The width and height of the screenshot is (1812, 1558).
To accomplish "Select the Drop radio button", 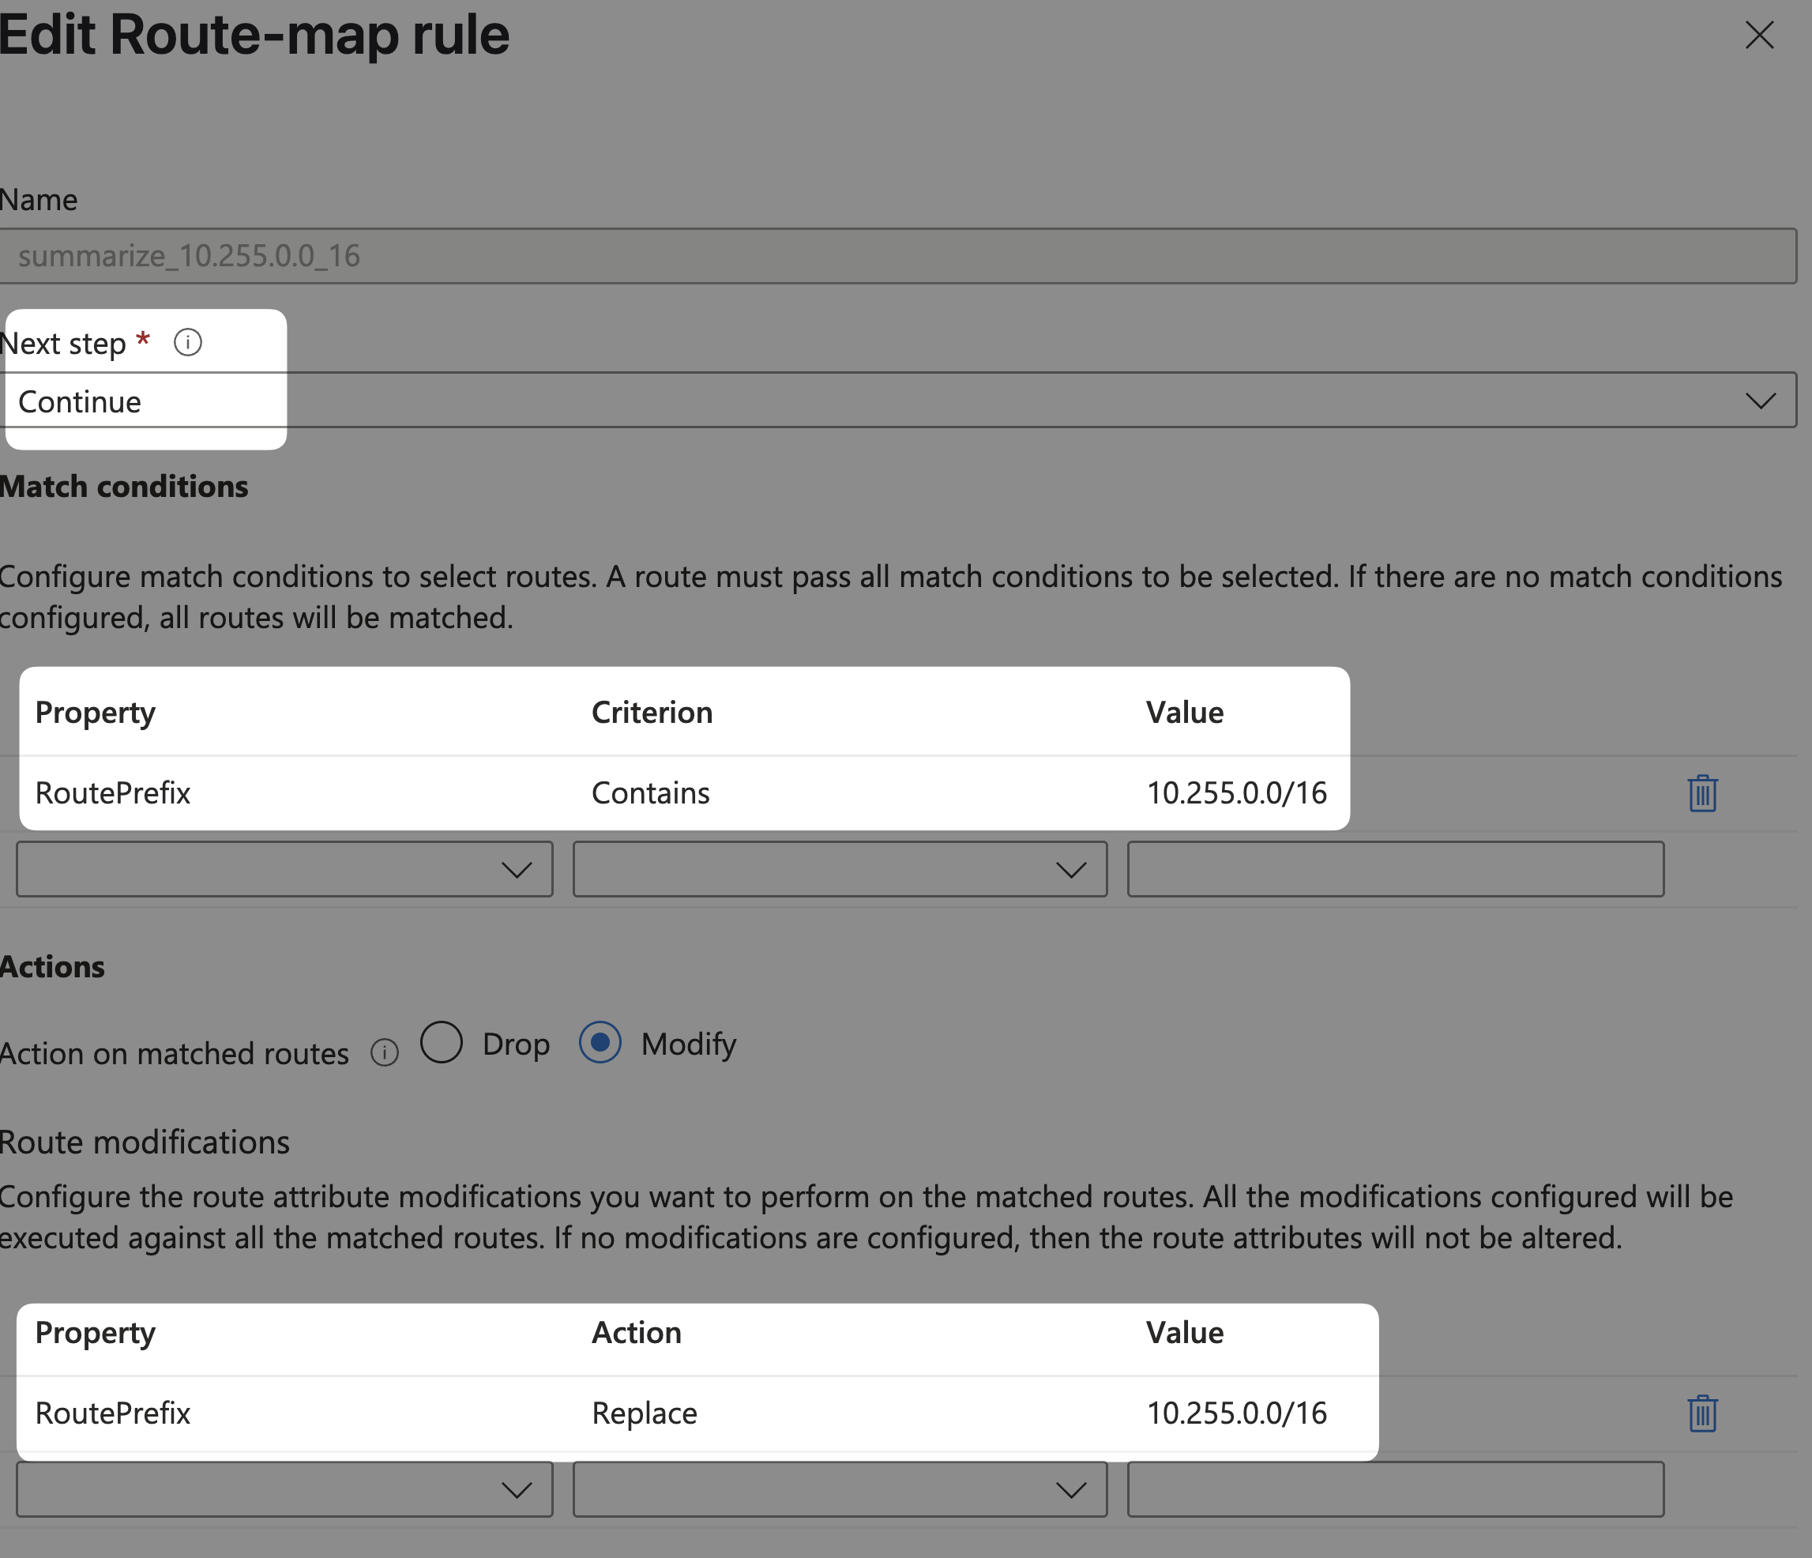I will click(442, 1043).
